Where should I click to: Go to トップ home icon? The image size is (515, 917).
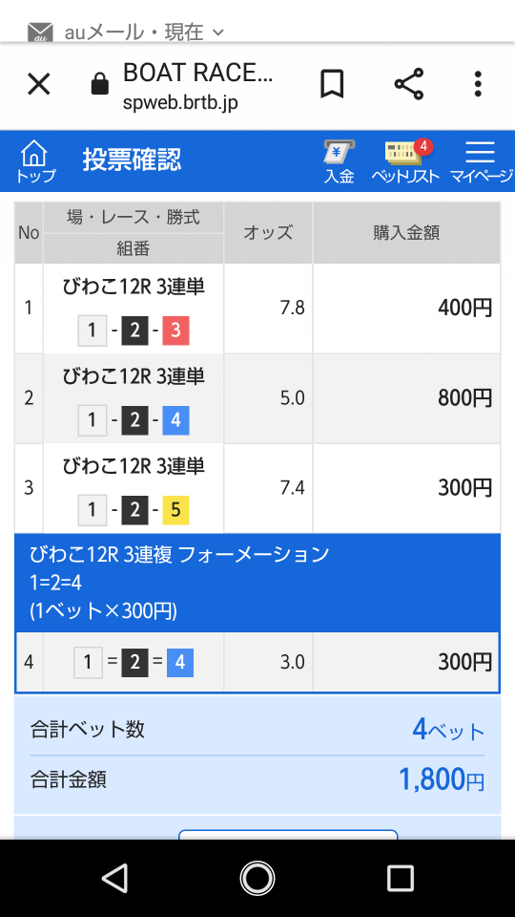(x=34, y=162)
